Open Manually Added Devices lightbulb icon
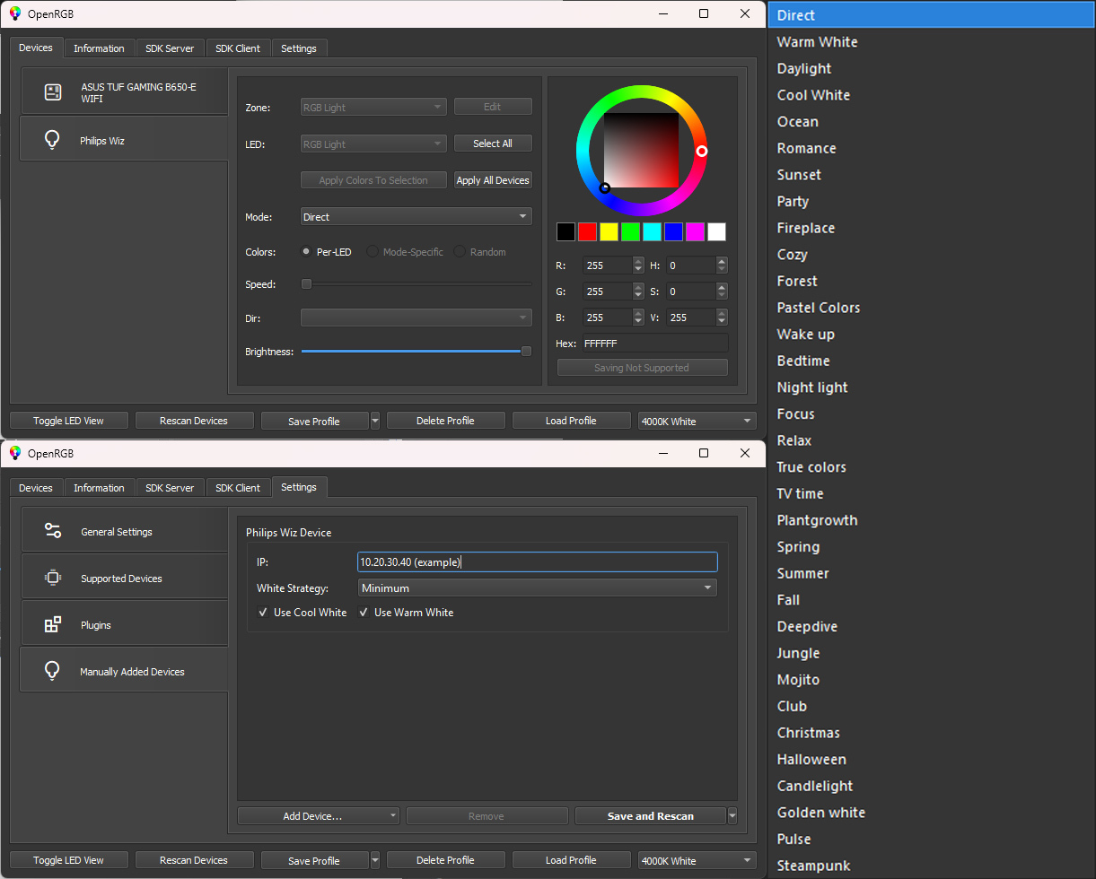This screenshot has width=1096, height=879. (53, 670)
